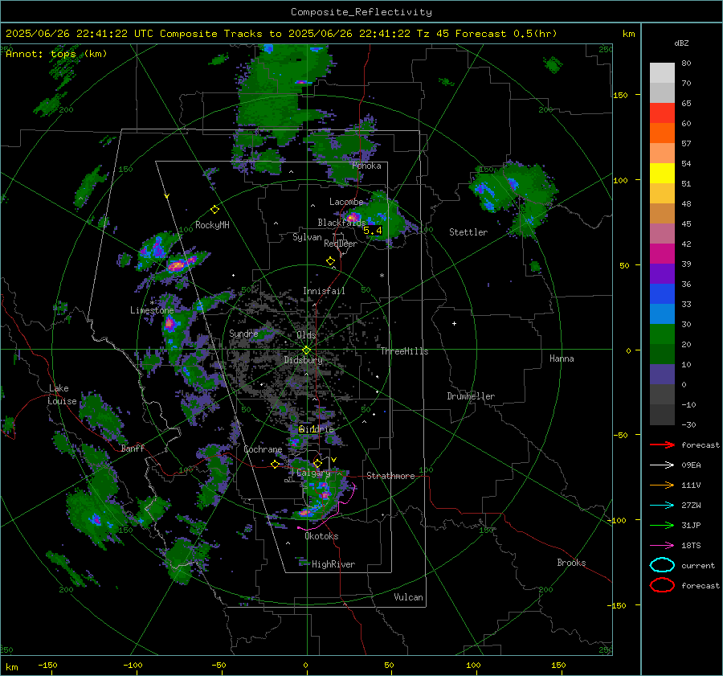The width and height of the screenshot is (723, 676).
Task: Click the Composite Tracks timestamp header line
Action: [x=281, y=34]
